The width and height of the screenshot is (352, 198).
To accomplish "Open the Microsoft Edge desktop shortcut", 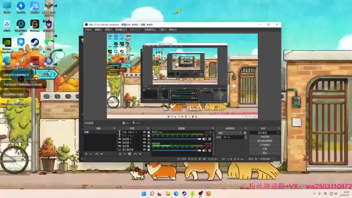I will pos(7,62).
